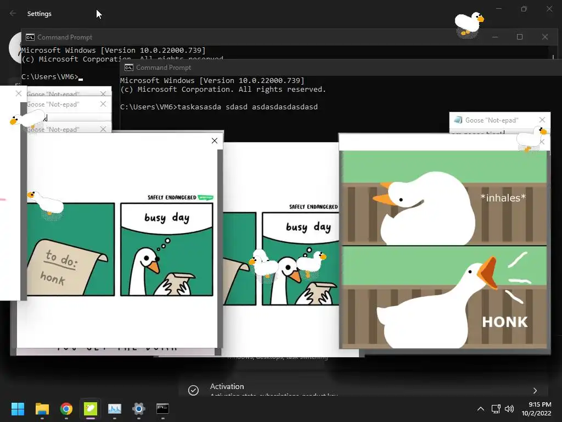Open the Settings gear taskbar icon
This screenshot has width=562, height=422.
tap(139, 408)
